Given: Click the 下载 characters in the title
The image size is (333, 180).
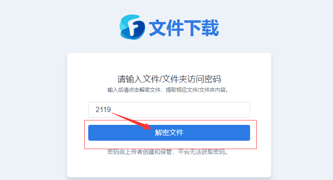Looking at the screenshot, I should (201, 28).
